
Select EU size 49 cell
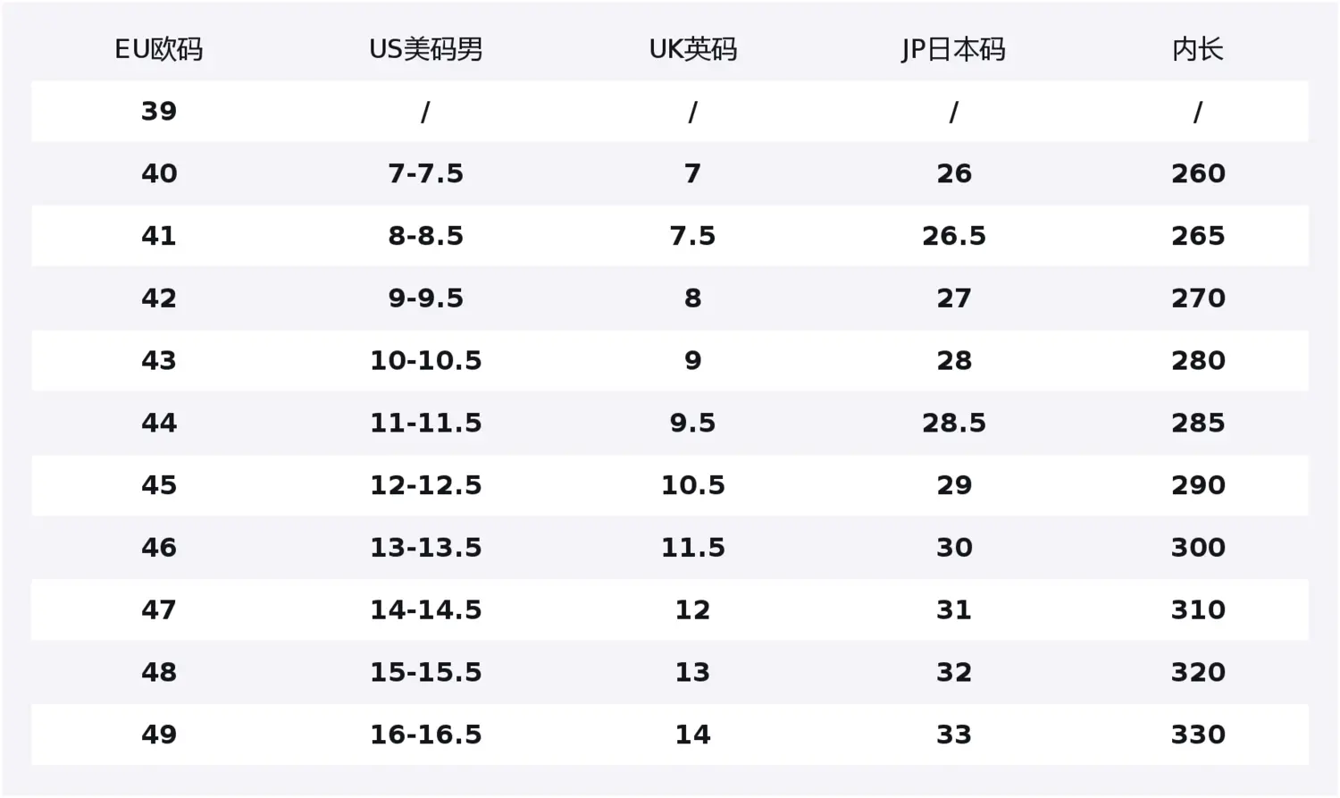click(159, 735)
